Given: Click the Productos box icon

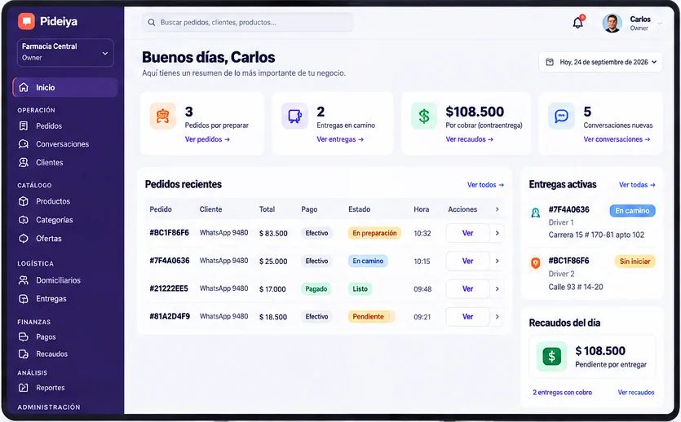Looking at the screenshot, I should (24, 201).
